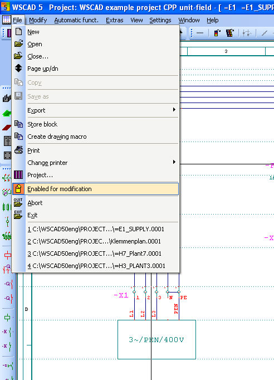This screenshot has width=274, height=380.
Task: Expand the Change printer submenu
Action: tap(95, 163)
